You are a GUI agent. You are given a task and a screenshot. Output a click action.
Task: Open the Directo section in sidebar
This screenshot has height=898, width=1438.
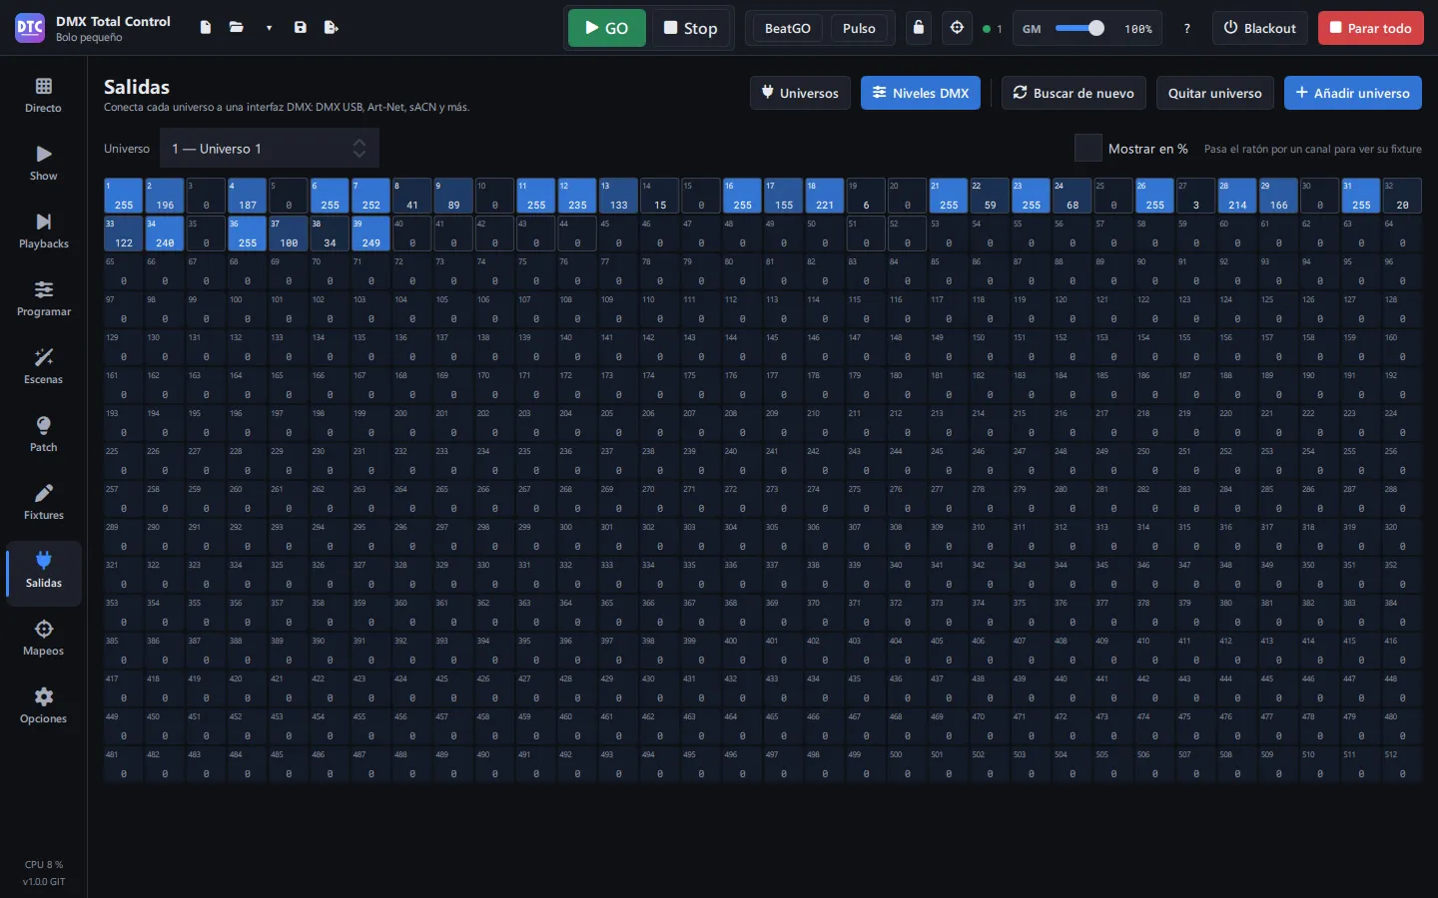point(43,96)
